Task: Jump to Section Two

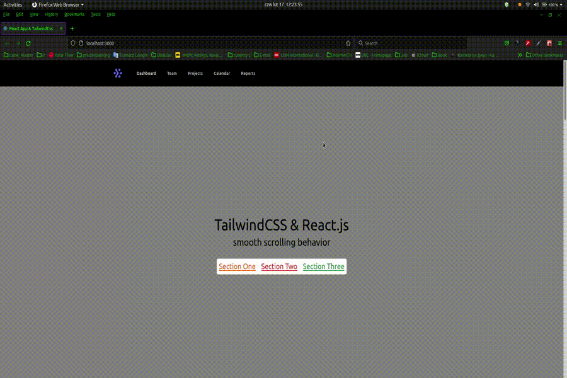Action: [x=279, y=266]
